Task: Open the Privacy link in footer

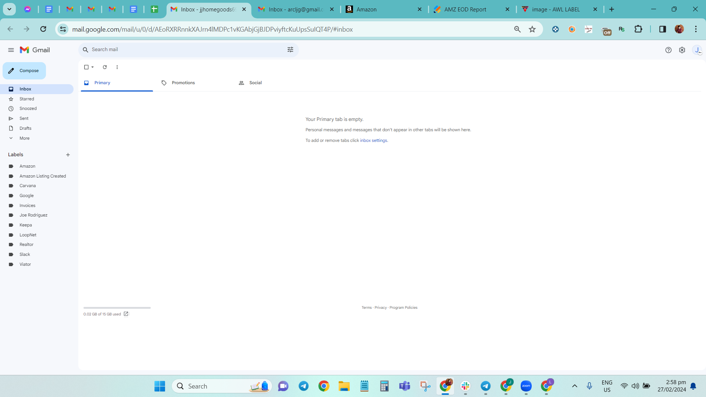Action: coord(381,308)
